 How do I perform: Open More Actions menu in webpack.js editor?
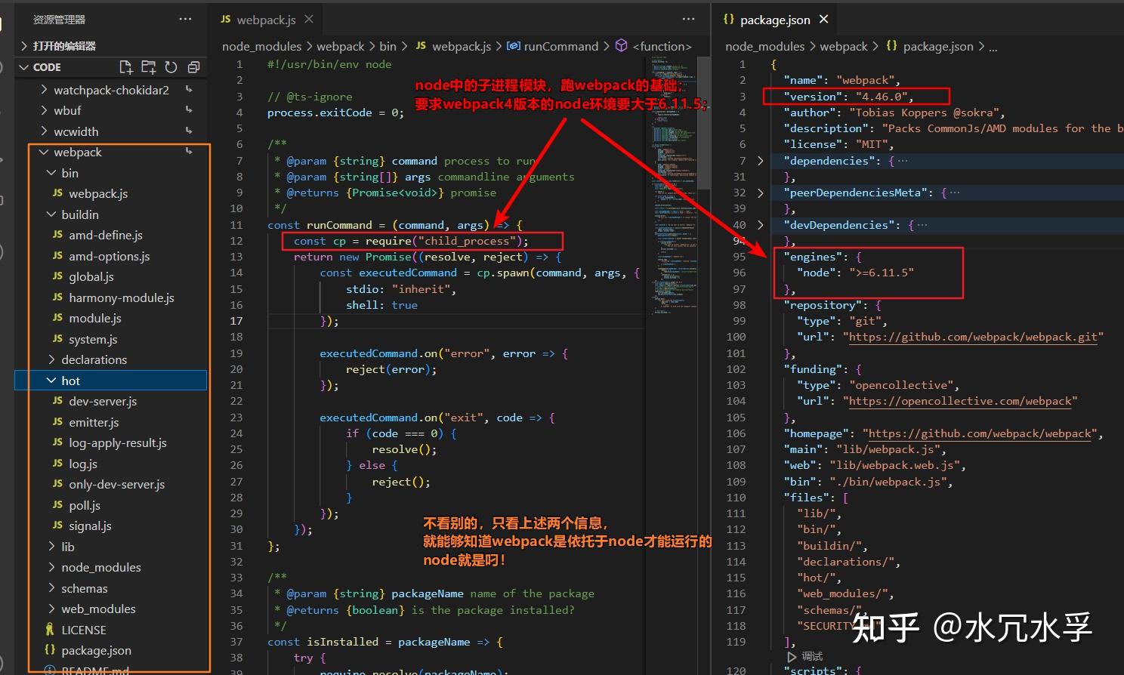coord(688,18)
